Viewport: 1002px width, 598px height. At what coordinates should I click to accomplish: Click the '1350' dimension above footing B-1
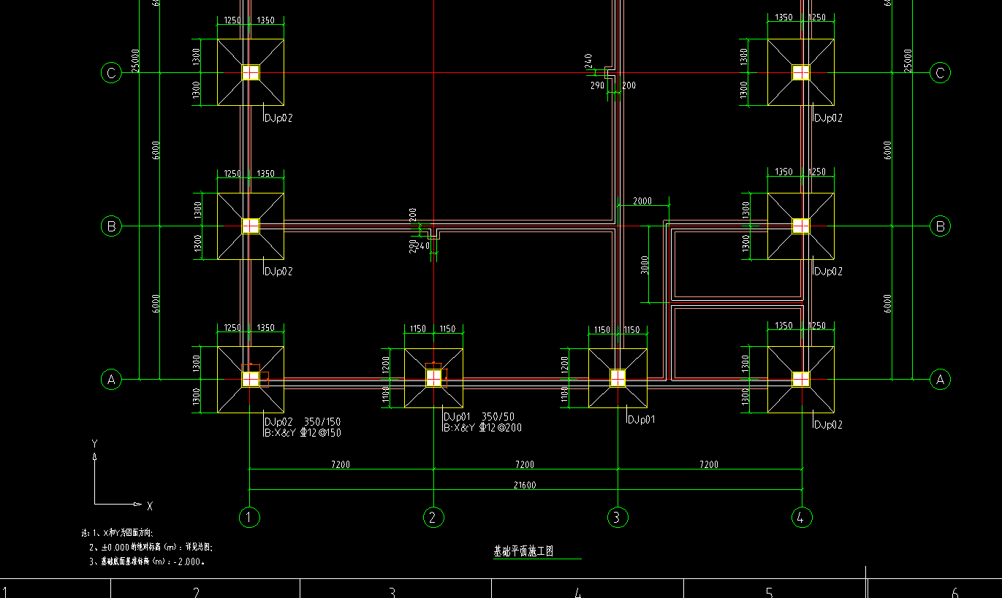266,174
